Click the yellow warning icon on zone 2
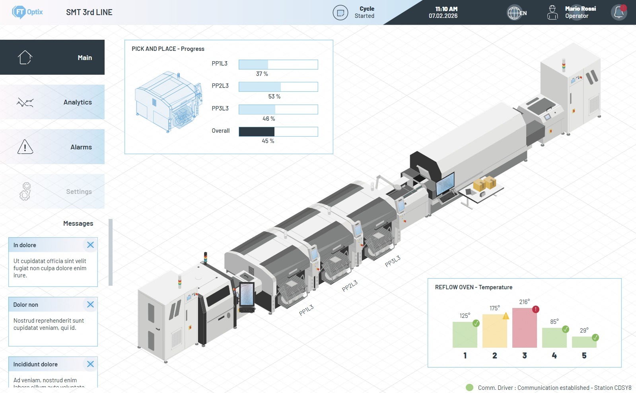 [x=506, y=316]
